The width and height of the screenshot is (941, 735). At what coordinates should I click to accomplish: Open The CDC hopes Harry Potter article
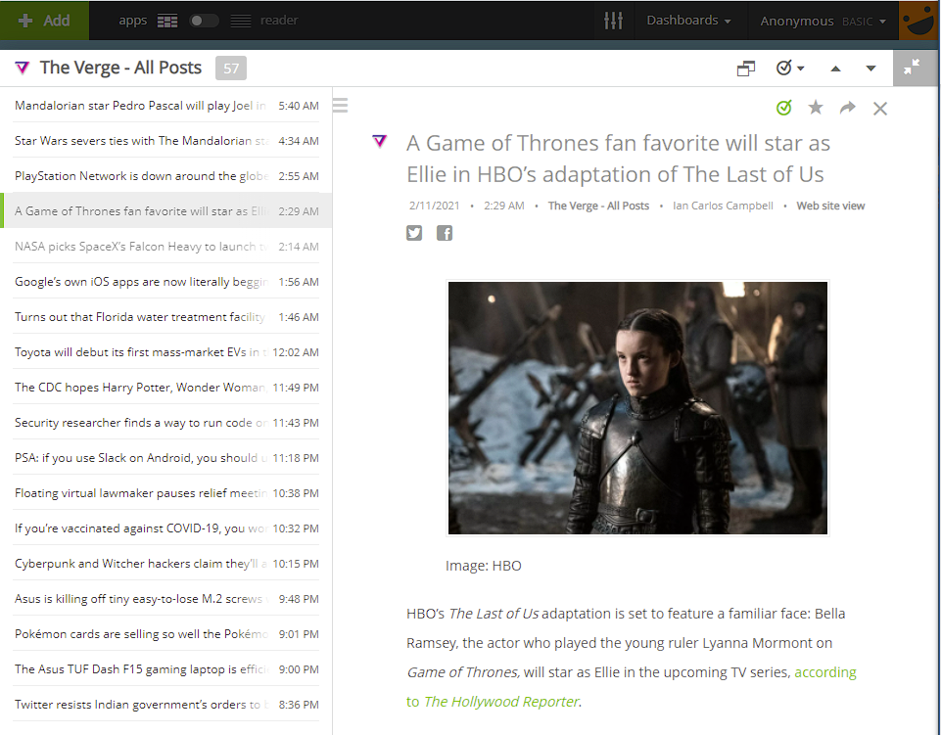tap(166, 388)
